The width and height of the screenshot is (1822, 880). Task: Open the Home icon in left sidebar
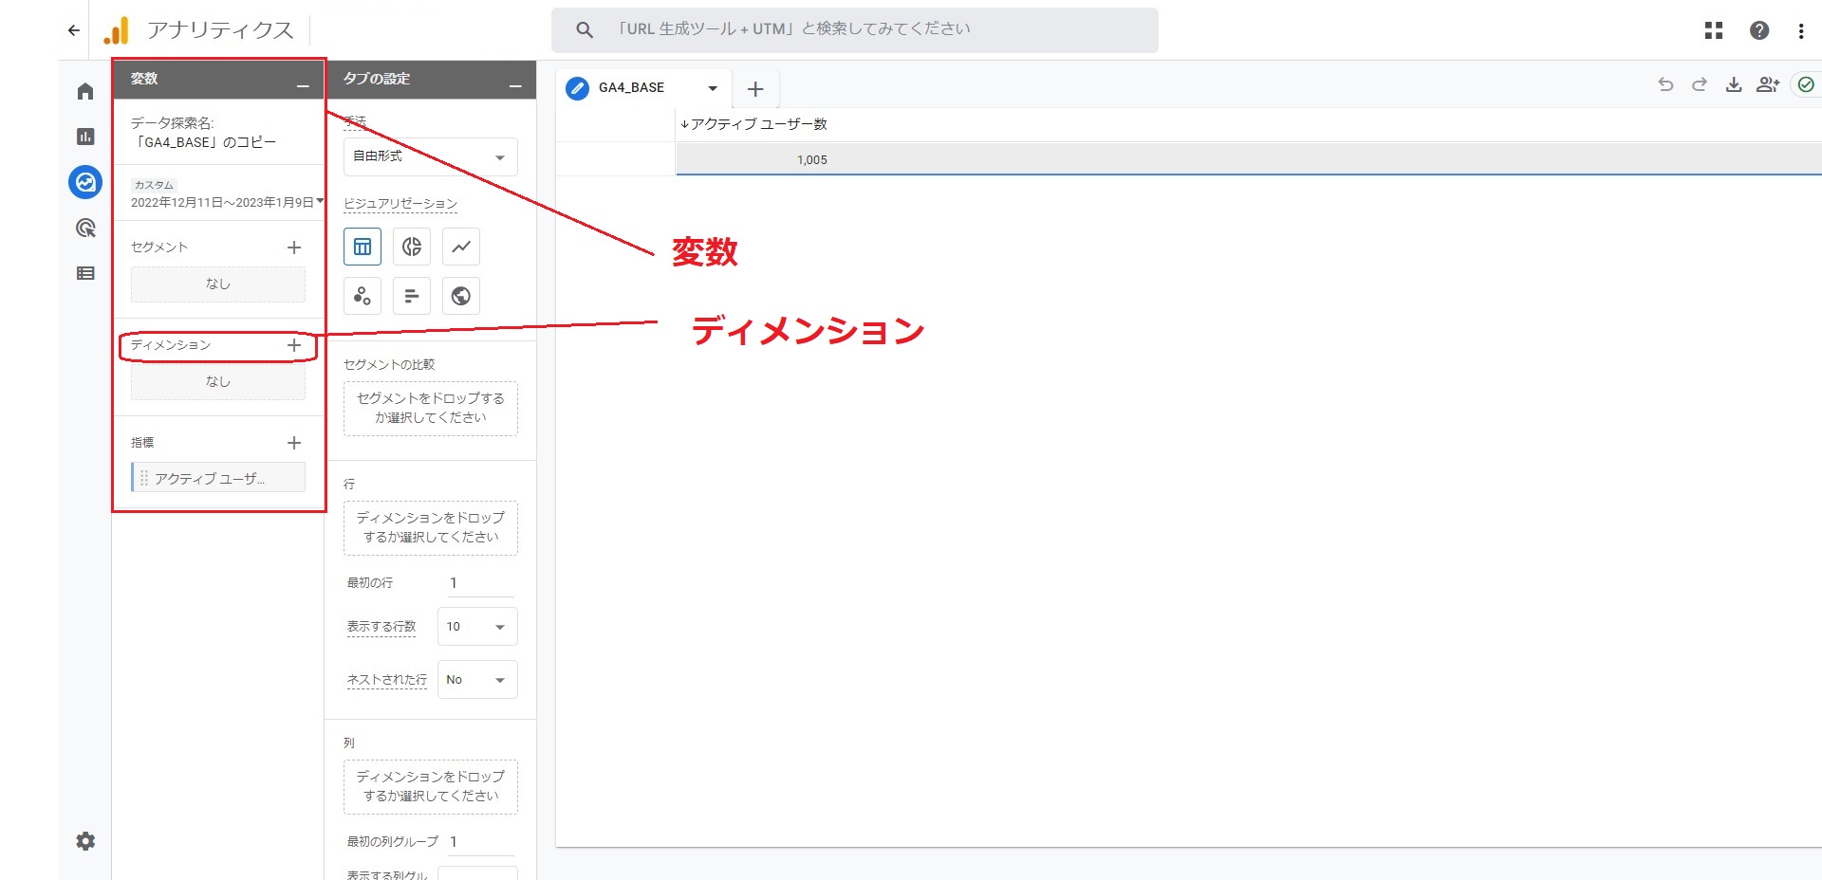[x=85, y=91]
